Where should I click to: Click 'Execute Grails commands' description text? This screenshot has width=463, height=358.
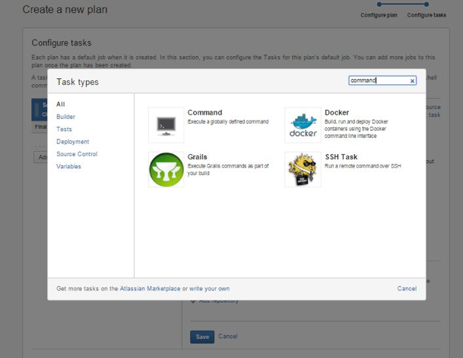(228, 169)
